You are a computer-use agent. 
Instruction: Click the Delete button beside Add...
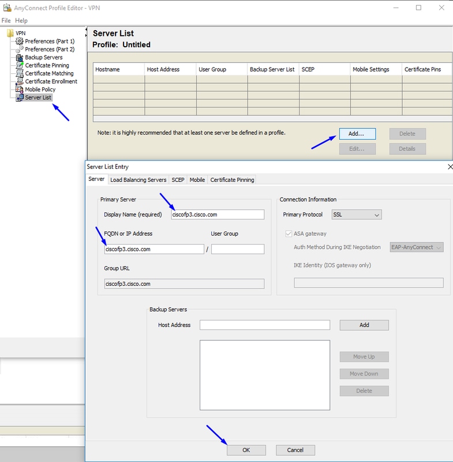(407, 134)
